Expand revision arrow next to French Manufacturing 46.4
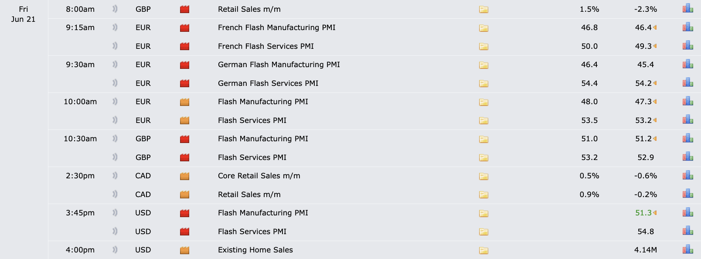This screenshot has width=701, height=259. click(x=655, y=27)
